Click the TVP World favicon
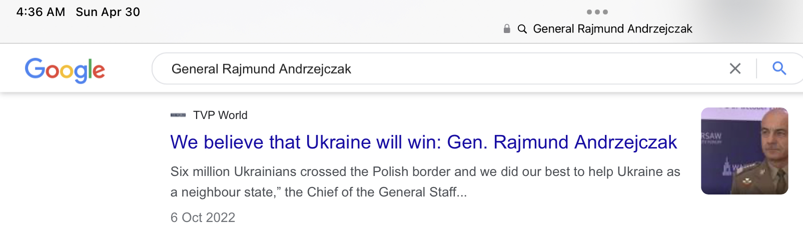 (x=178, y=115)
